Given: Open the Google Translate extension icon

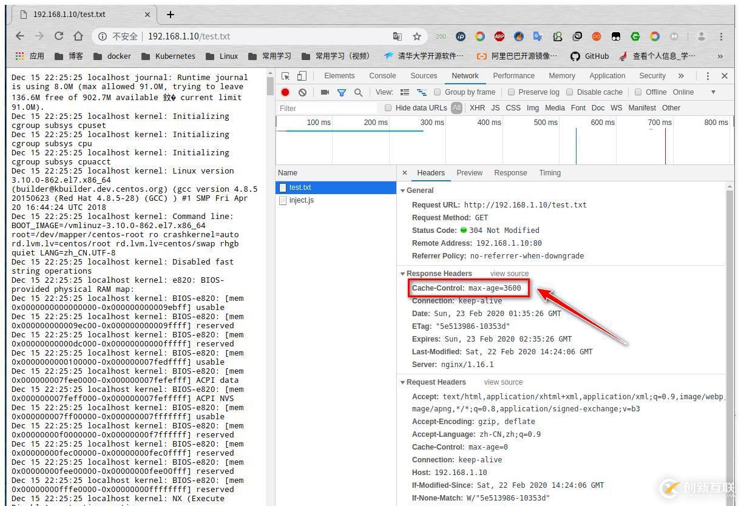Looking at the screenshot, I should pyautogui.click(x=538, y=36).
